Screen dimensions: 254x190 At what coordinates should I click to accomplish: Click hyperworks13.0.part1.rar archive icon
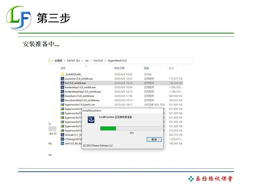[x=62, y=104]
